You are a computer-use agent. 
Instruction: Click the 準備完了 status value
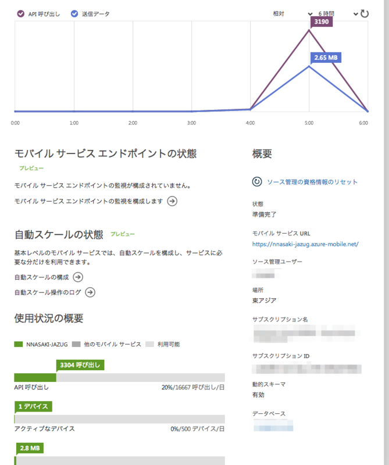pos(264,214)
